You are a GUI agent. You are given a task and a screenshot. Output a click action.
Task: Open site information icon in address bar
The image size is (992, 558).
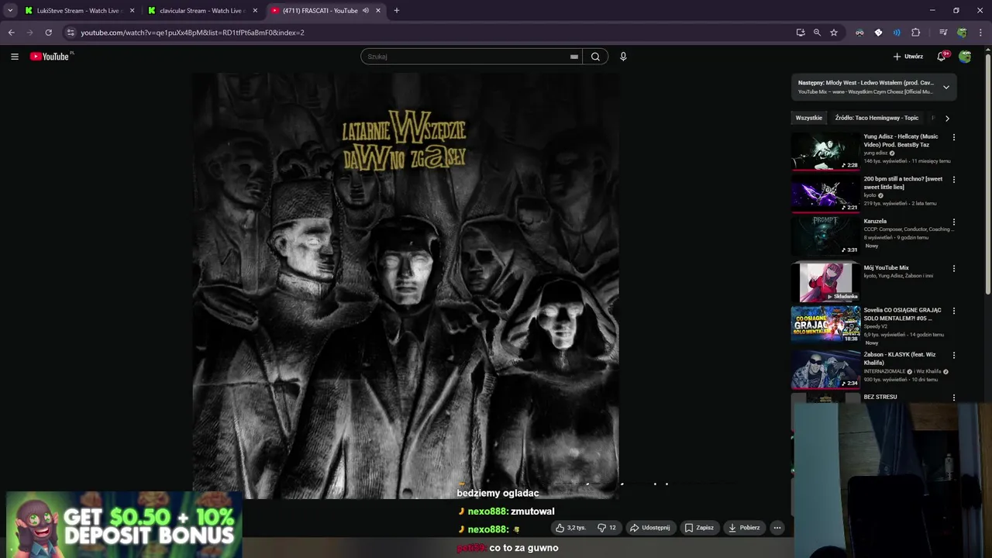[71, 33]
